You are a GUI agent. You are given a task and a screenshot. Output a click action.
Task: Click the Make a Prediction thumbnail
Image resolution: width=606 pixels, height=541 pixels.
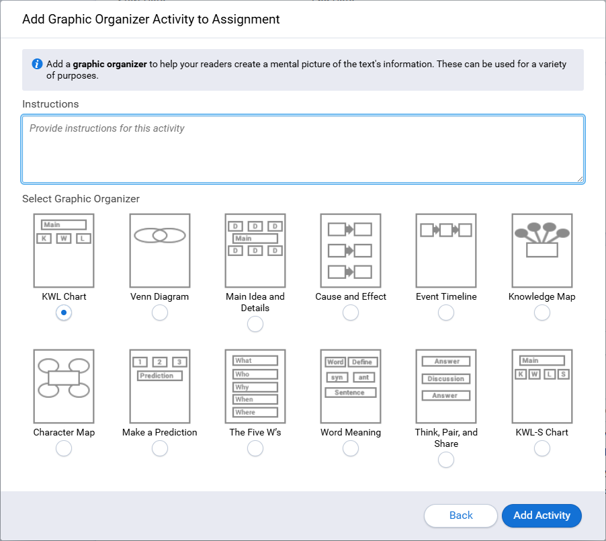click(x=160, y=386)
